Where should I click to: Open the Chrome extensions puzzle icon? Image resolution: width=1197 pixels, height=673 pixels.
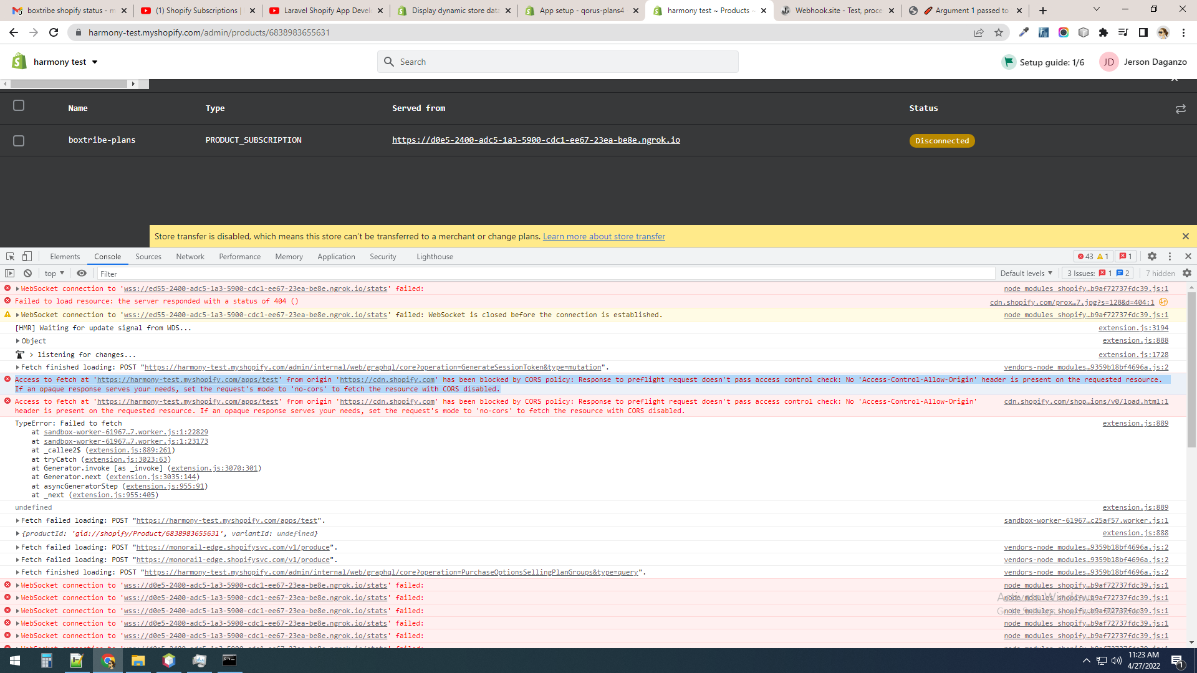coord(1103,32)
